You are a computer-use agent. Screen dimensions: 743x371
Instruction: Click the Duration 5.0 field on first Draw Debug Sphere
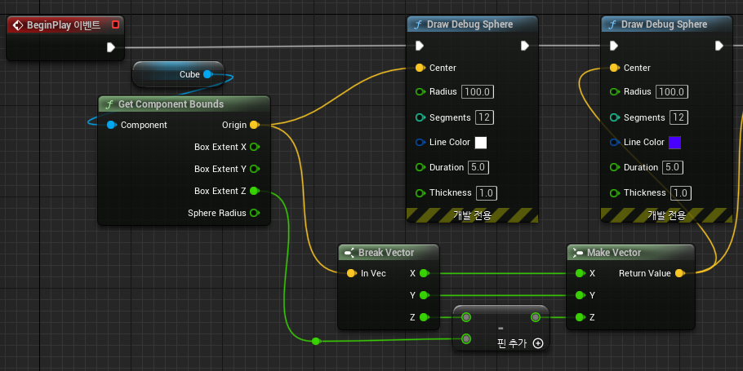[x=478, y=167]
